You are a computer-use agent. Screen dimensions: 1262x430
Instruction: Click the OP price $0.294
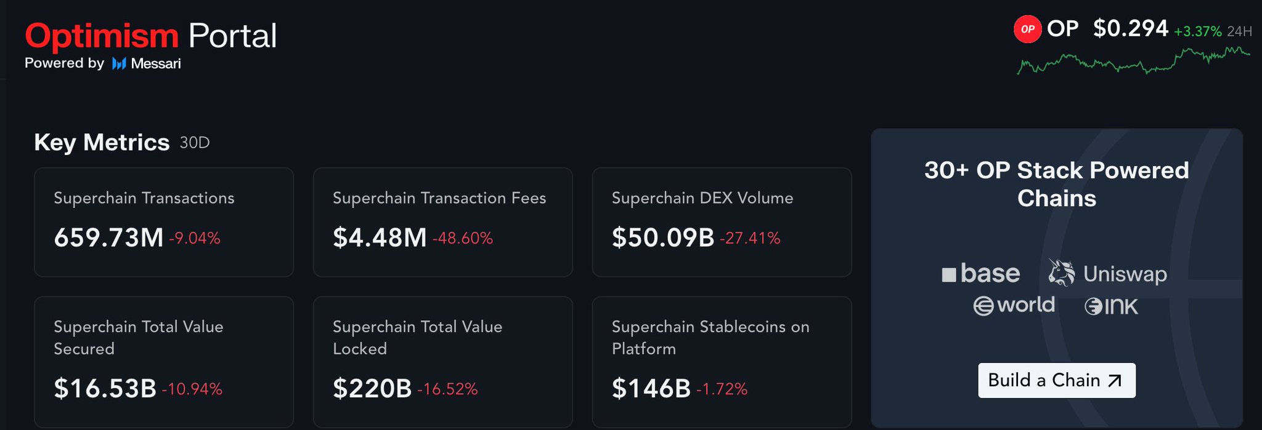pos(1130,28)
